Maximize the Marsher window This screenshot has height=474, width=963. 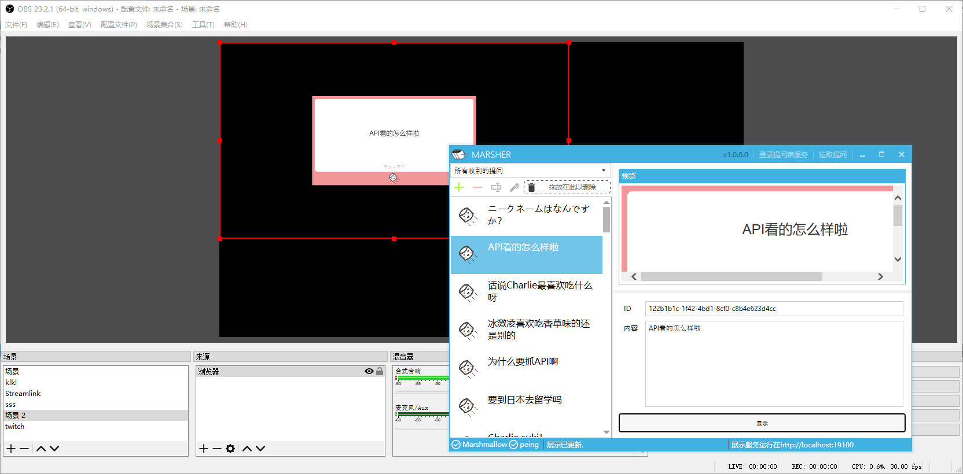(x=881, y=154)
